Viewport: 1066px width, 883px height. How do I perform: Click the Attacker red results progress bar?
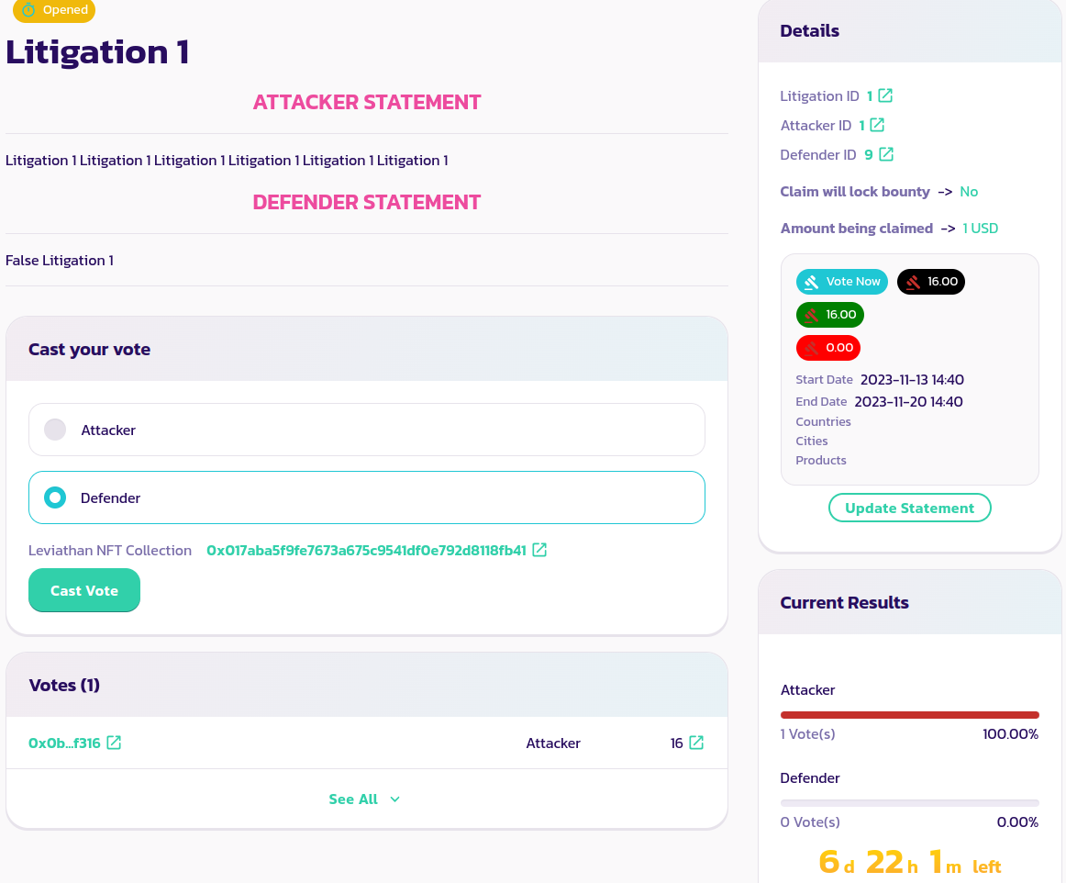pyautogui.click(x=909, y=714)
